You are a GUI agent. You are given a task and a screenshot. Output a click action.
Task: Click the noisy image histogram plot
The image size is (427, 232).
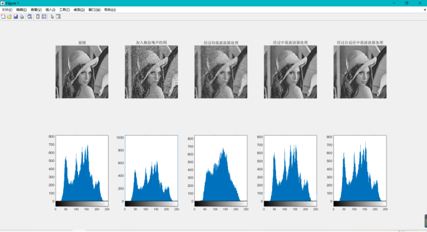coord(152,168)
